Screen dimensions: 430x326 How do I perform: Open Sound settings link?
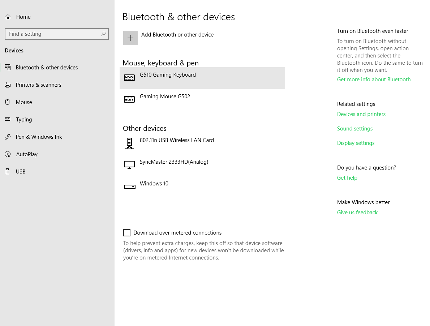click(x=354, y=129)
